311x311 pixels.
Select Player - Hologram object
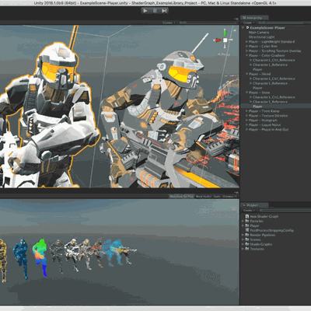(x=263, y=121)
